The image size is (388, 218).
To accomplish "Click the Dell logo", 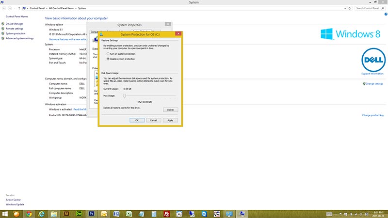I will [373, 60].
